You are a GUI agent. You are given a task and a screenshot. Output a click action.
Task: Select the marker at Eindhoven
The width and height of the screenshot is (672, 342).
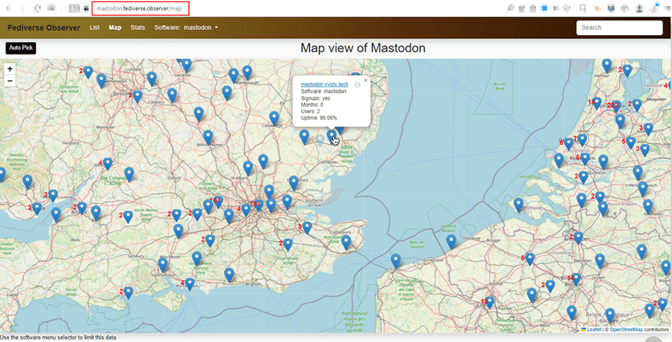647,207
